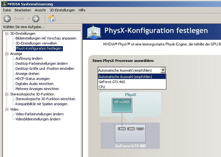221x157 pixels.
Task: Open the back history dropdown arrow
Action: click(29, 19)
